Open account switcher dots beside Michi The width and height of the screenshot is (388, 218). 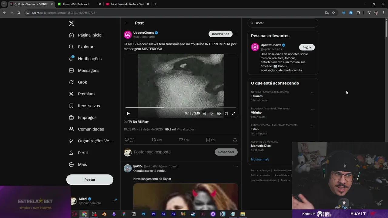click(x=114, y=200)
